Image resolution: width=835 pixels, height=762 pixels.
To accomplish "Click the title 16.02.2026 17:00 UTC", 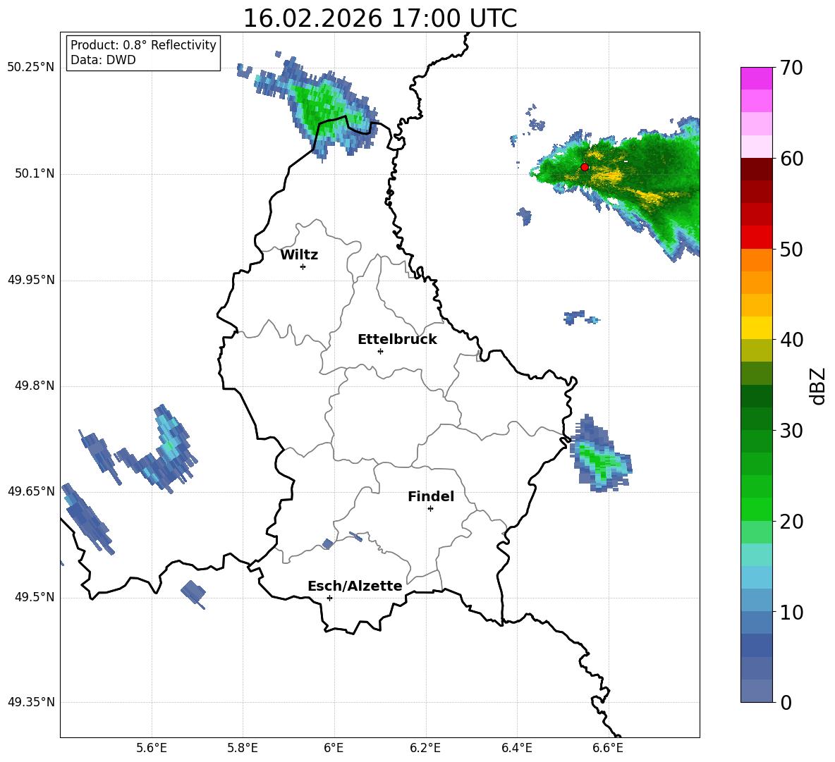I will coord(379,18).
